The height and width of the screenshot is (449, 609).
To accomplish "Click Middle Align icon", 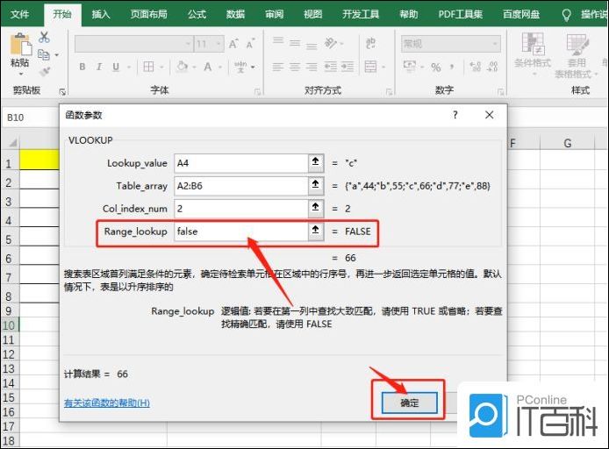I will (295, 43).
